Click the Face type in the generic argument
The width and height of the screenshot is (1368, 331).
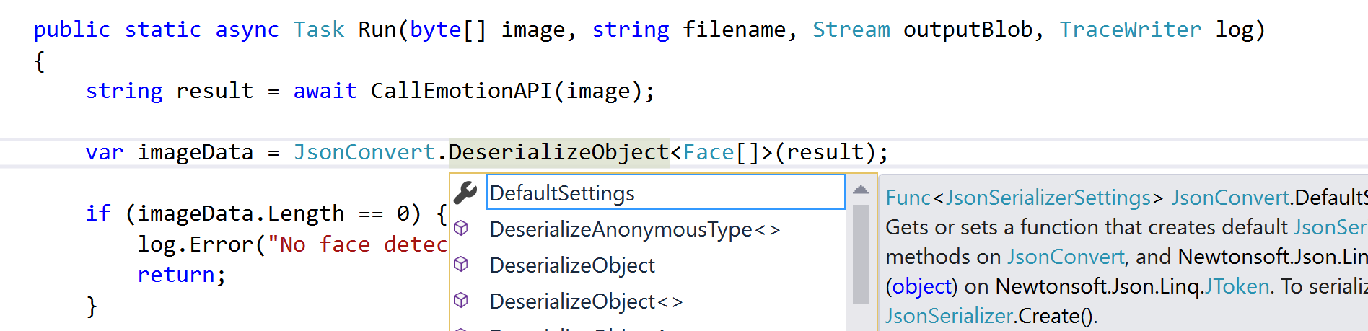point(708,152)
